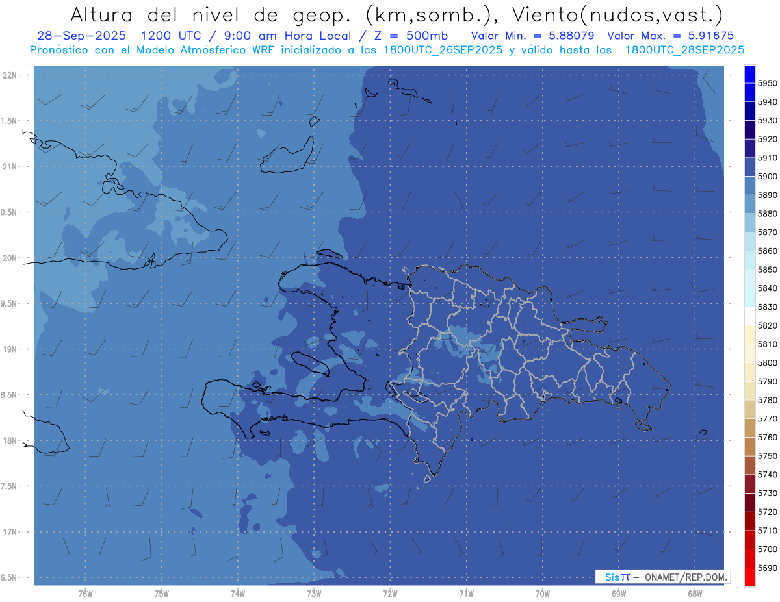Click the blue top segment above 5950
The width and height of the screenshot is (780, 602).
pyautogui.click(x=749, y=74)
